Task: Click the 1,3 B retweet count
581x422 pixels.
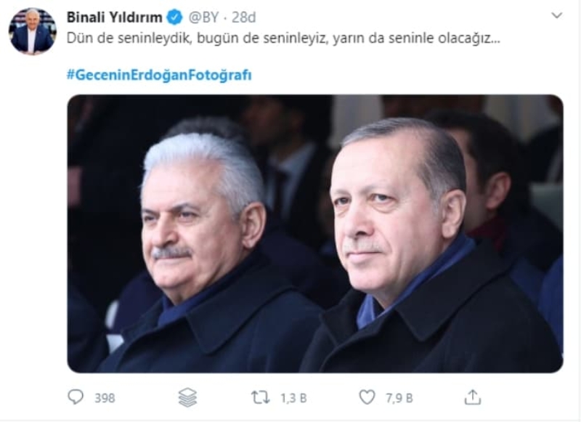Action: (x=293, y=398)
